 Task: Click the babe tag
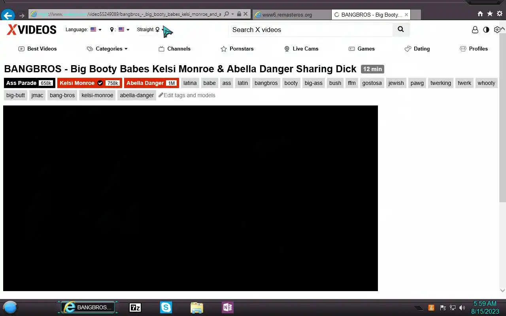210,83
